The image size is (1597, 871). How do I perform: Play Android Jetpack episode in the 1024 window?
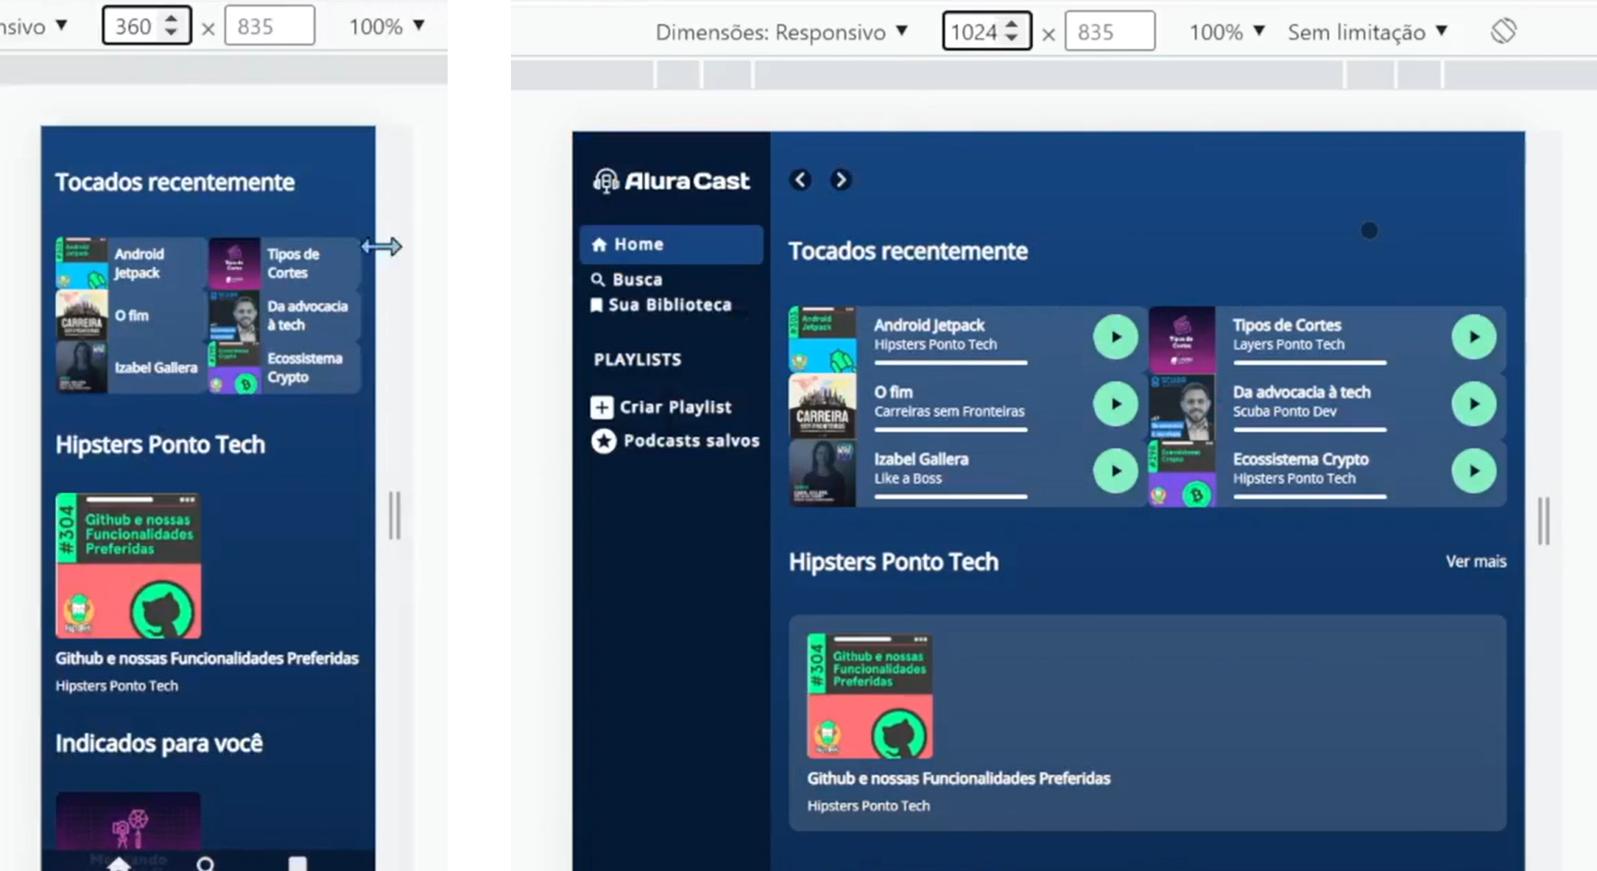1115,337
